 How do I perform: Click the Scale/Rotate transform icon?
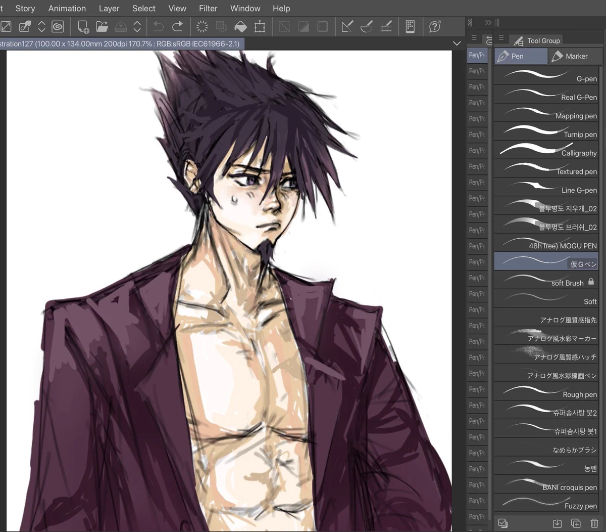(x=260, y=26)
